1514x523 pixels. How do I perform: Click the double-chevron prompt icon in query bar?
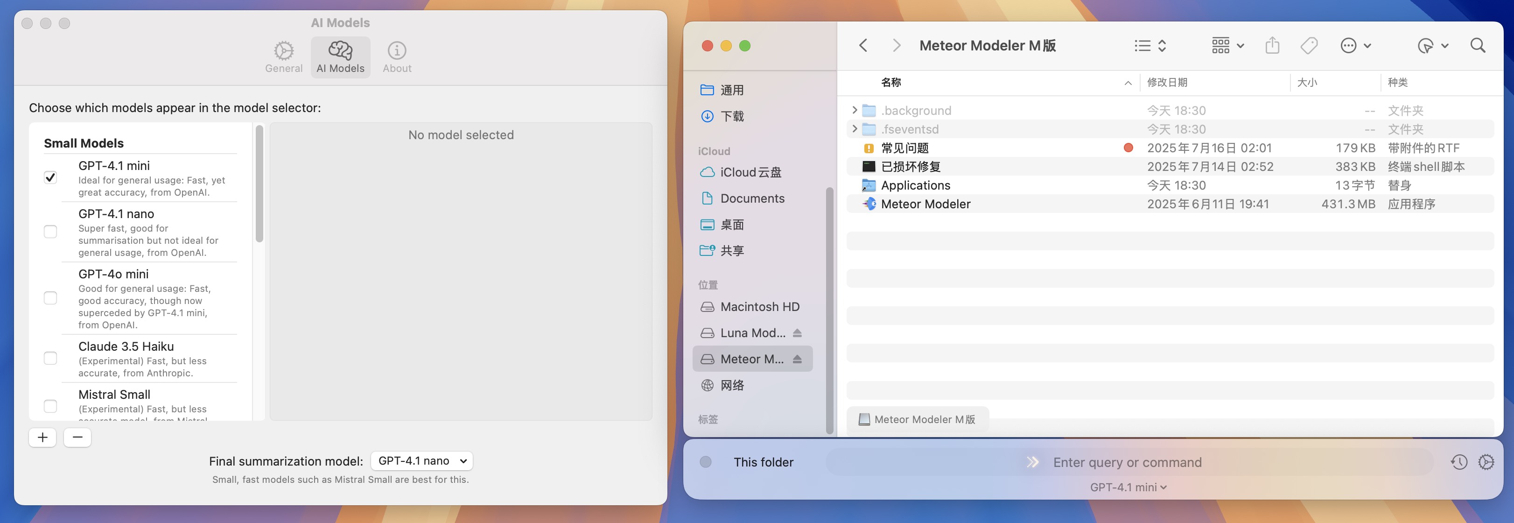point(1033,462)
